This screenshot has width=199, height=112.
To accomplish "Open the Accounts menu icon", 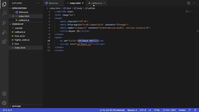I will tap(4, 94).
